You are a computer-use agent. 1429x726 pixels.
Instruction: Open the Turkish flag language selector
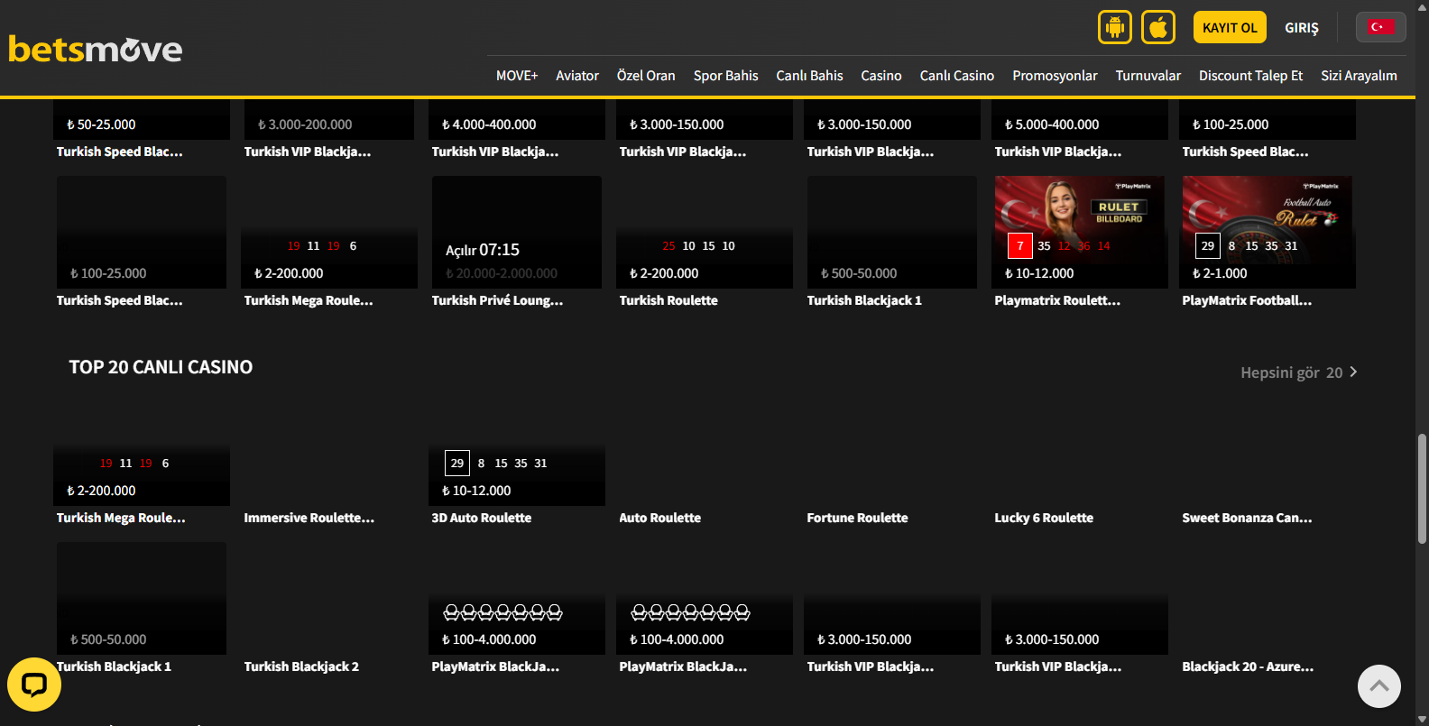[x=1380, y=27]
